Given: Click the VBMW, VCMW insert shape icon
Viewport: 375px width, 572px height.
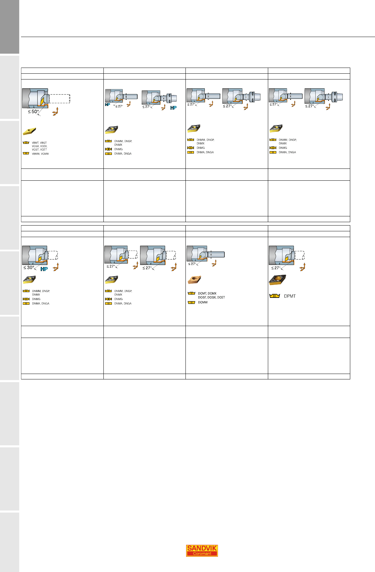Looking at the screenshot, I should (x=26, y=154).
